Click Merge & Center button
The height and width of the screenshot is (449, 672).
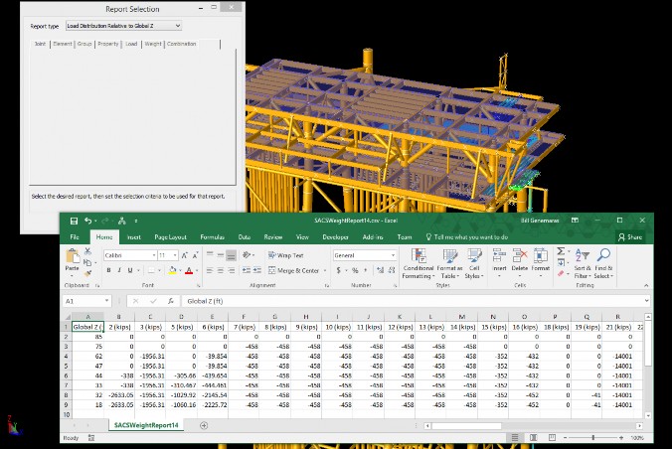coord(293,270)
